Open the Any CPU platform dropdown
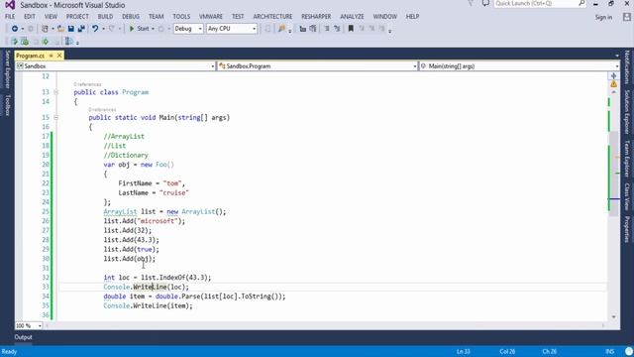634x357 pixels. click(232, 29)
